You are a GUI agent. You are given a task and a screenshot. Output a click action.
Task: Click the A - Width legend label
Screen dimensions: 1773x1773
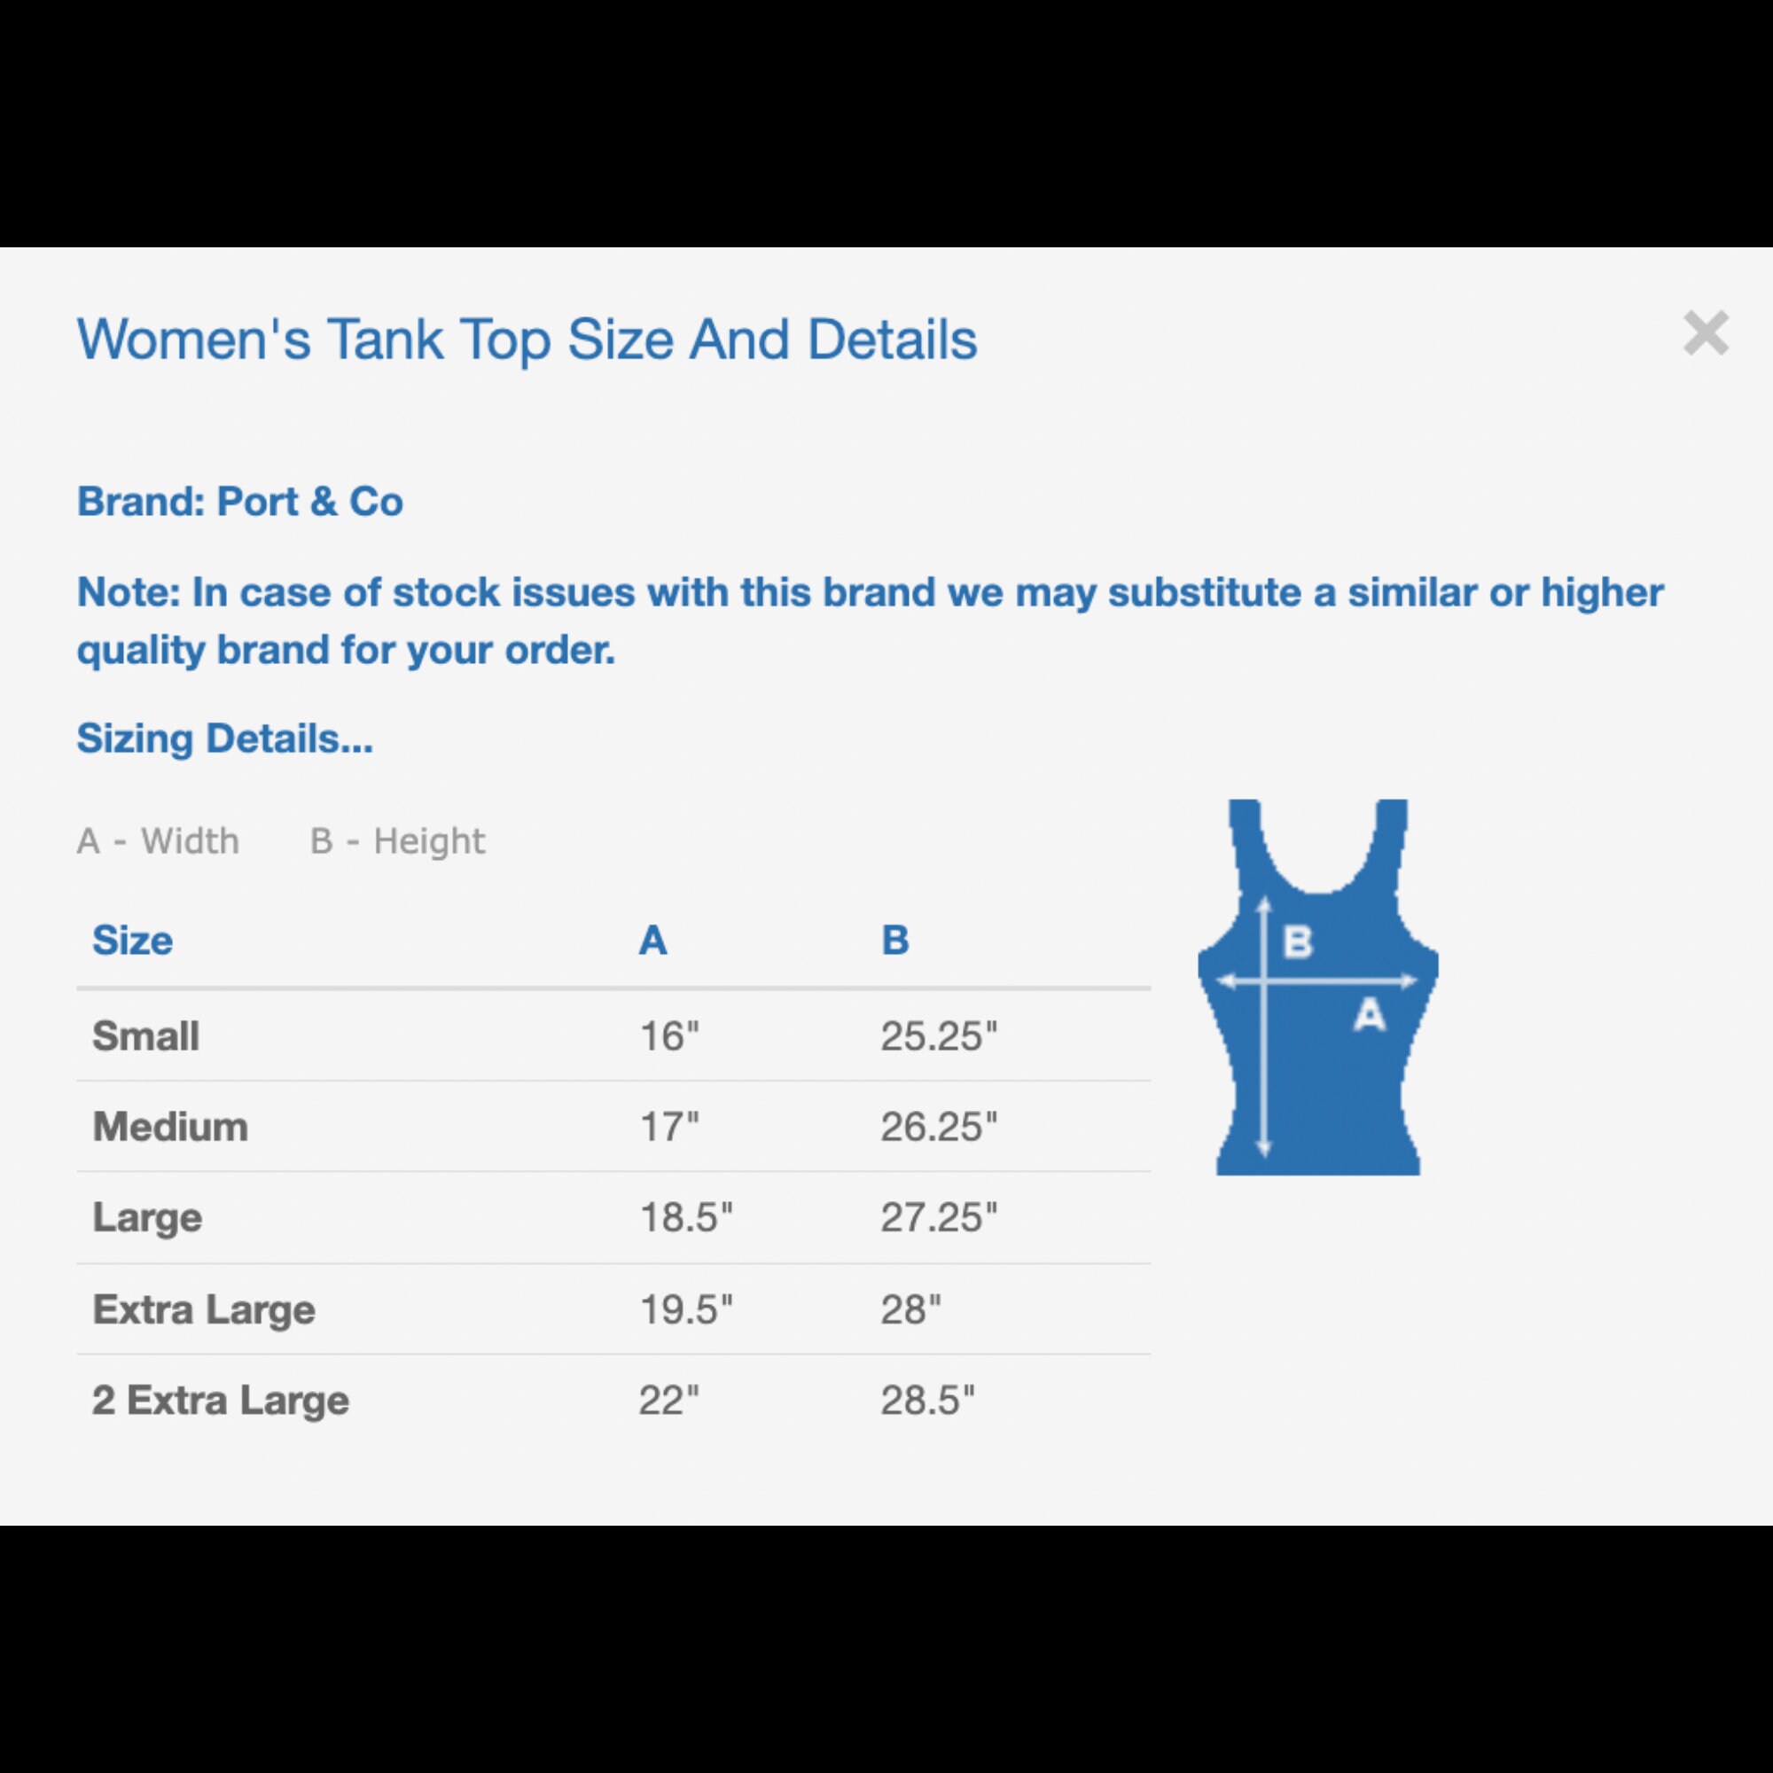(x=158, y=840)
